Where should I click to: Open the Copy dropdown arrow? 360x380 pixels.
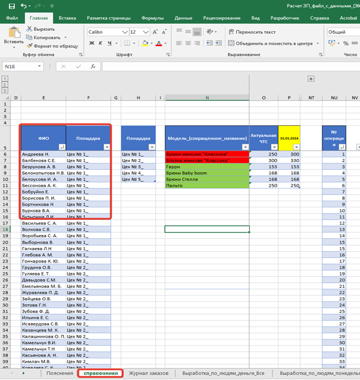65,38
